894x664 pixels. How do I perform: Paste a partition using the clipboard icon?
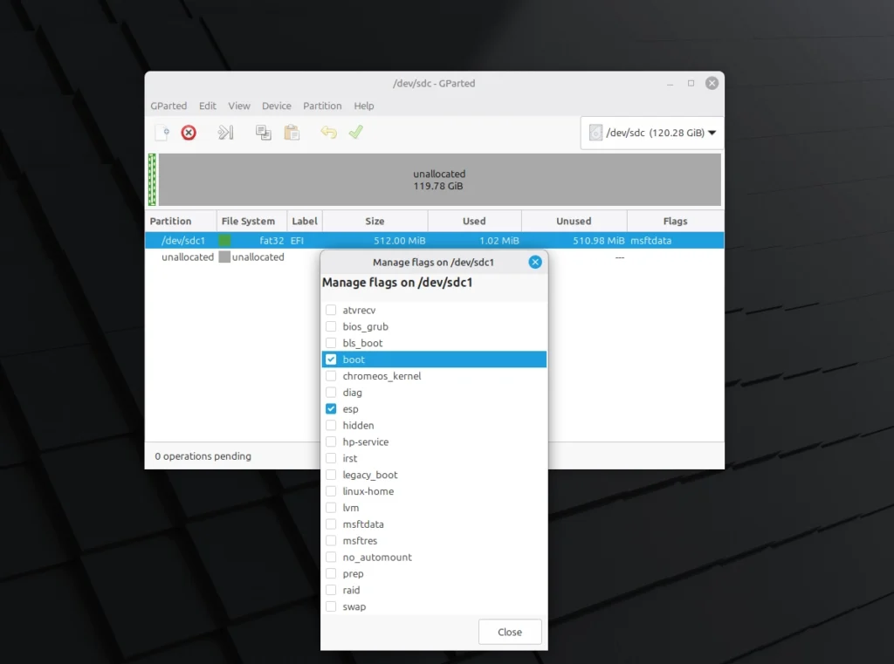(x=292, y=132)
